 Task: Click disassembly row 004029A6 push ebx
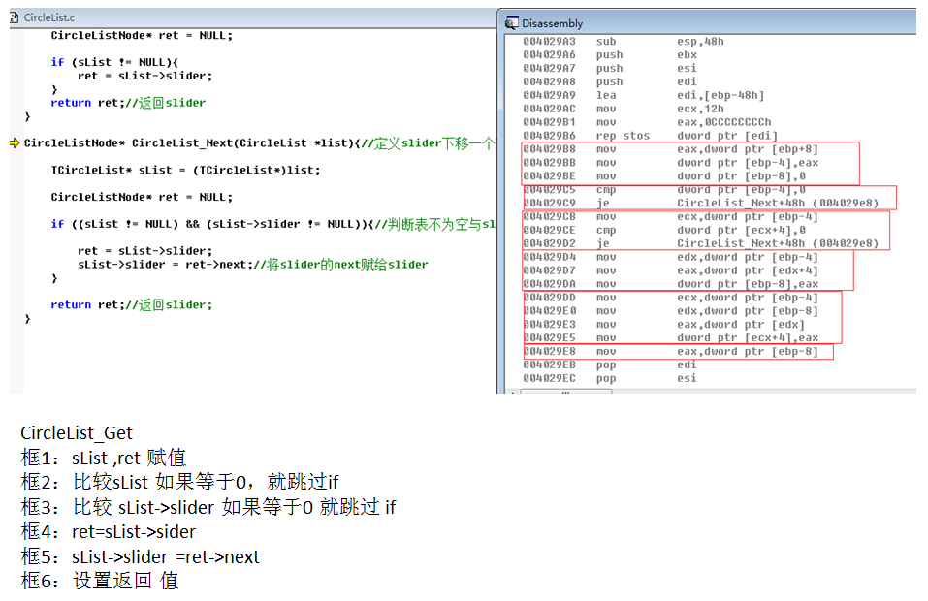(610, 55)
